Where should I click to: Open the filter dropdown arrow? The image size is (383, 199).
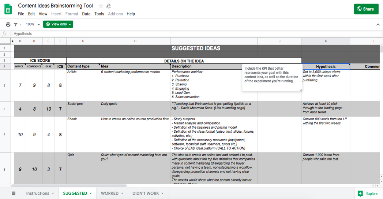[20, 25]
